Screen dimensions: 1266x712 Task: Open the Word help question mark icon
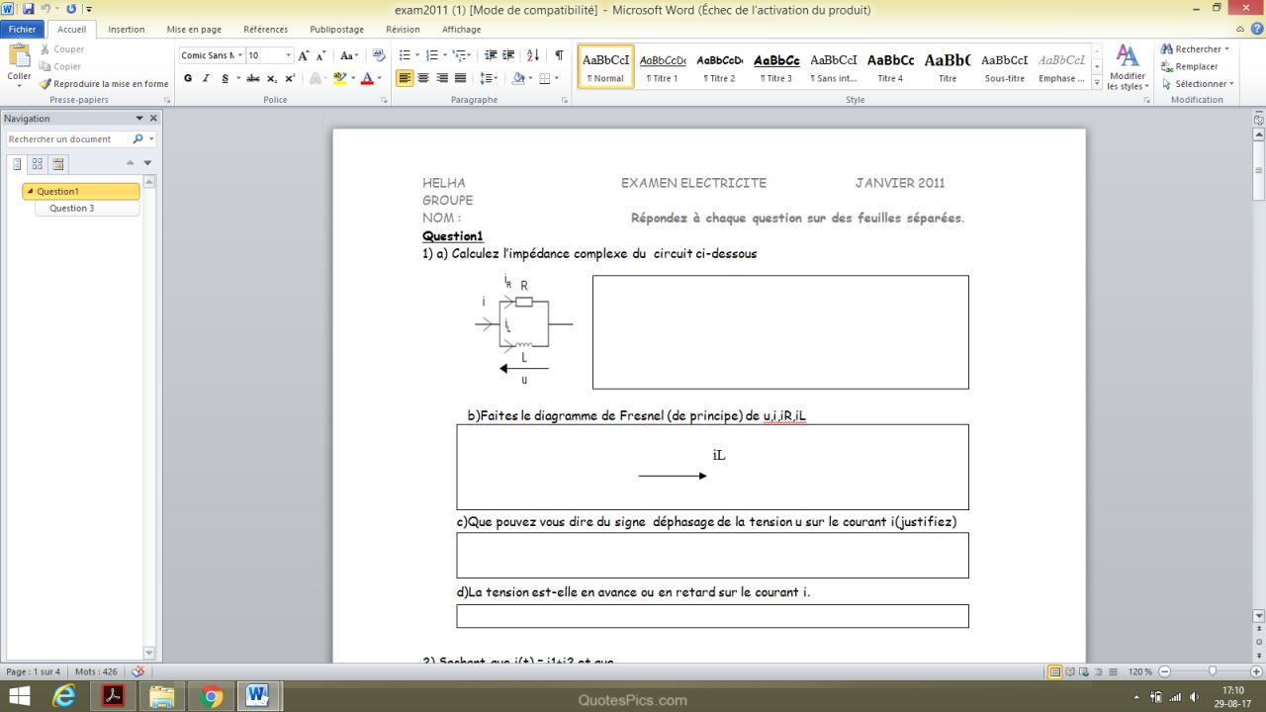[1257, 30]
